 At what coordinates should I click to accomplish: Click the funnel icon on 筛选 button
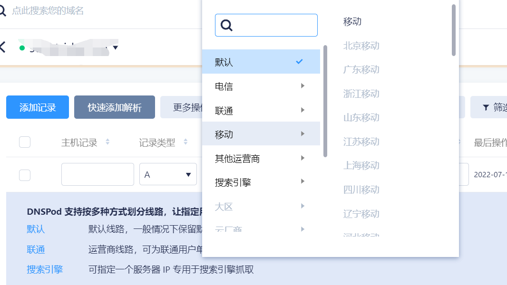(486, 107)
